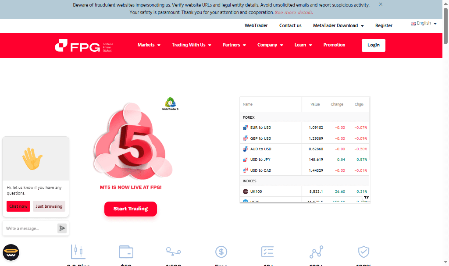Dismiss the fraud warning banner
This screenshot has height=266, width=449.
pyautogui.click(x=381, y=4)
